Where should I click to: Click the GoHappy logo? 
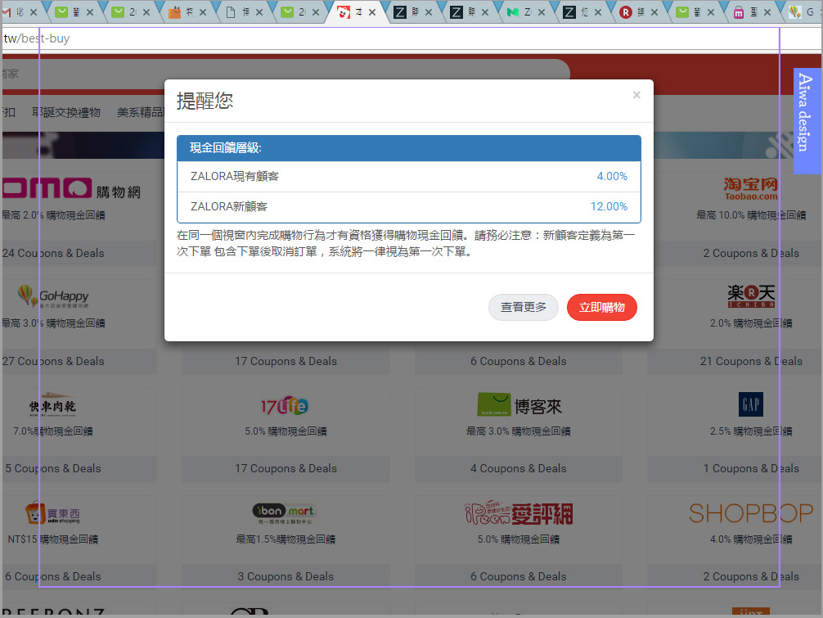coord(53,296)
